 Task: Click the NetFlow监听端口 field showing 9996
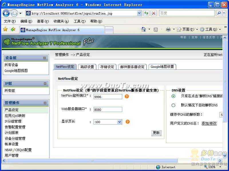coord(108,97)
